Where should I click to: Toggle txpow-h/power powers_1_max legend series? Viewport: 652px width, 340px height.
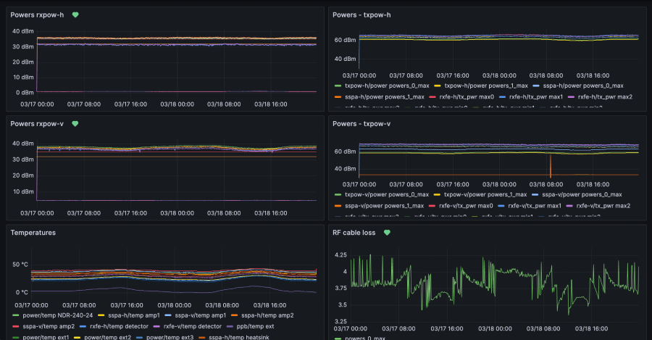pos(485,86)
